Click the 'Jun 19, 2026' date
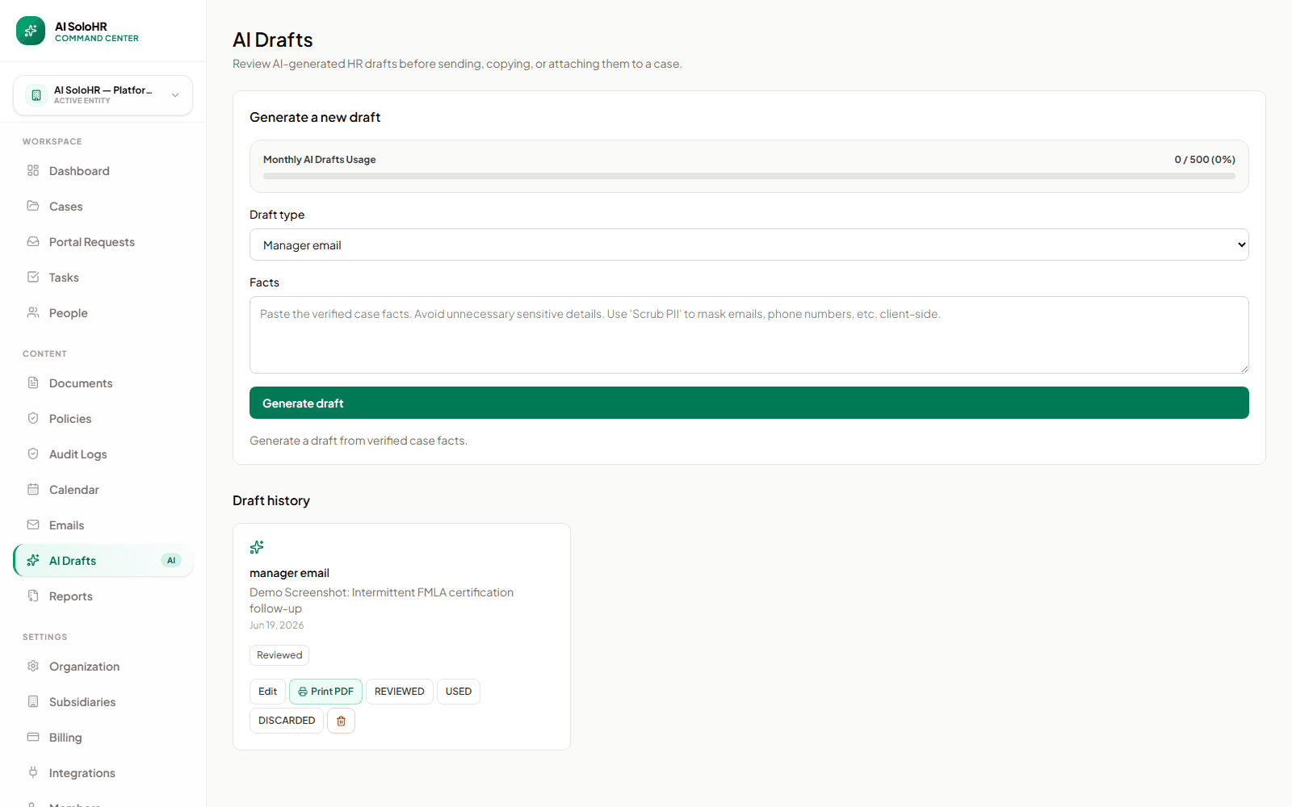1292x807 pixels. (277, 625)
